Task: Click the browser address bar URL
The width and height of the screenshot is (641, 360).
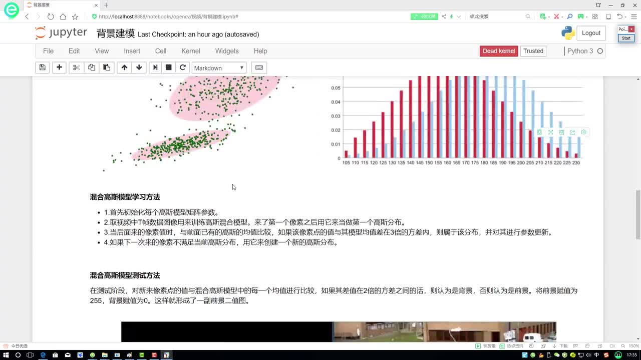Action: click(168, 16)
